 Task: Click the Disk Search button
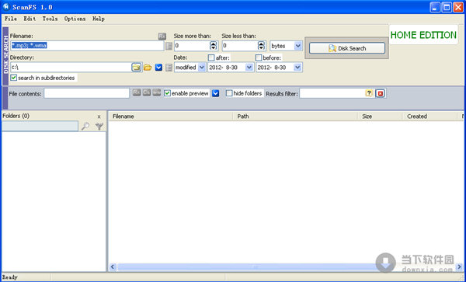click(x=347, y=48)
